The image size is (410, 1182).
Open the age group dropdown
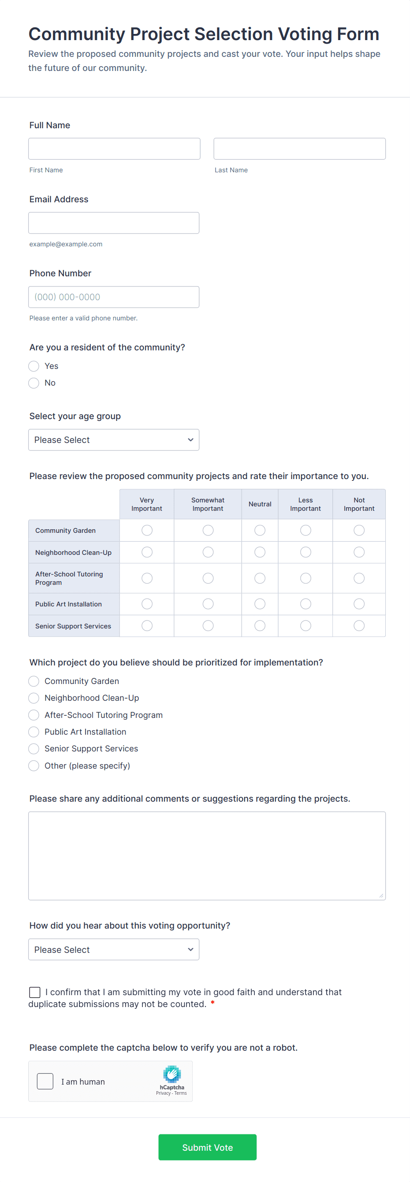pyautogui.click(x=114, y=439)
